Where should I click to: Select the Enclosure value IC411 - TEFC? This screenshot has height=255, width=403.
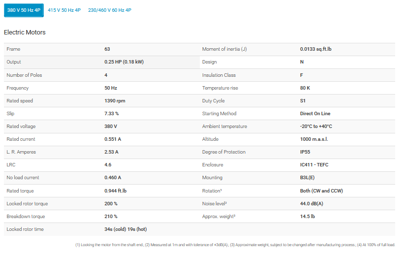(314, 165)
